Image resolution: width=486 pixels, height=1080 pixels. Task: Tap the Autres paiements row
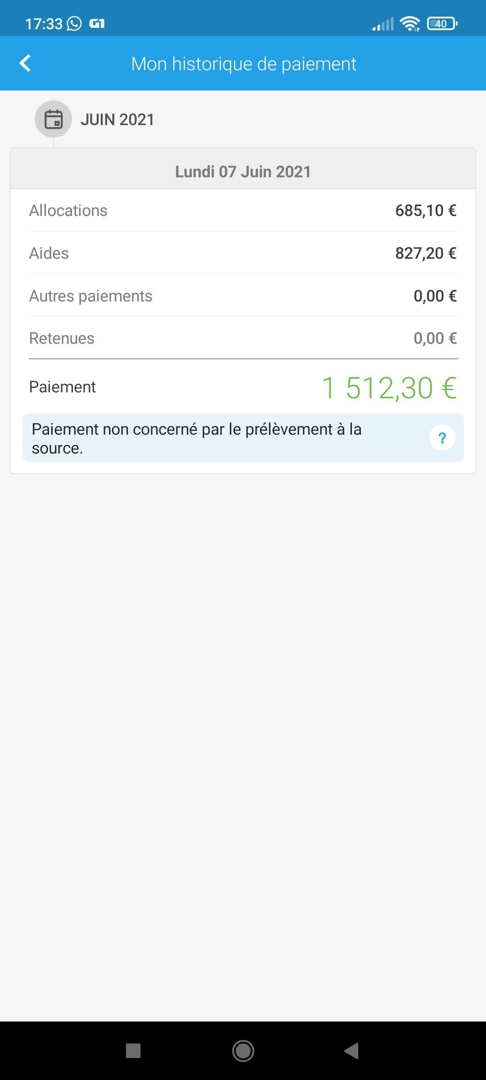pyautogui.click(x=243, y=296)
